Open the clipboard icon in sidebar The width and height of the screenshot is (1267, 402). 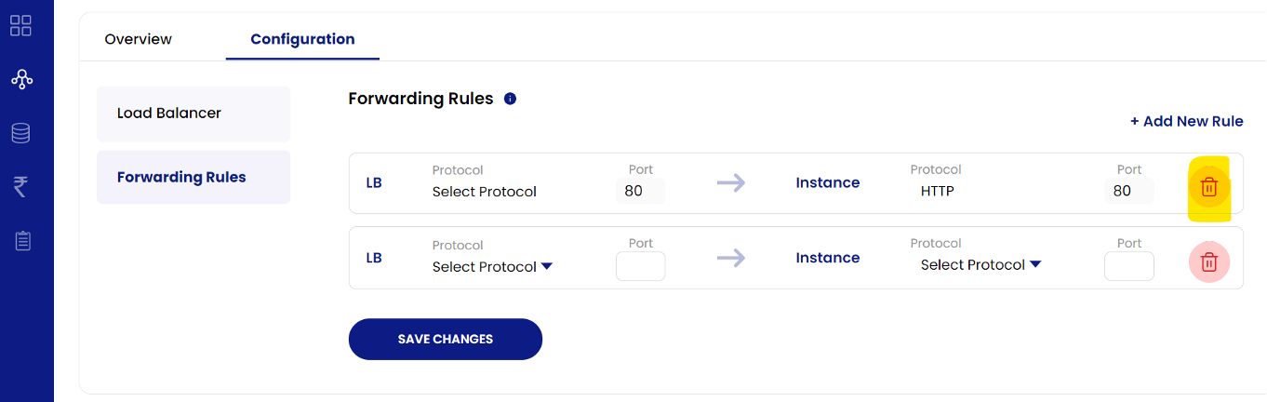pos(21,241)
